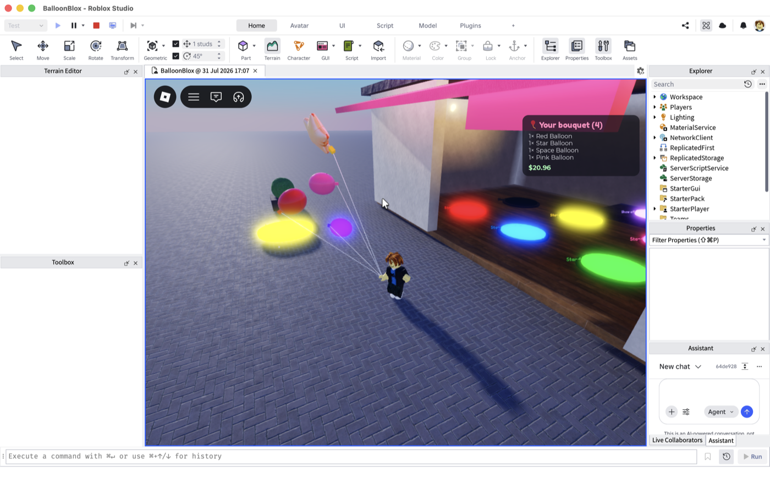
Task: Click the Filter Properties field
Action: click(709, 240)
